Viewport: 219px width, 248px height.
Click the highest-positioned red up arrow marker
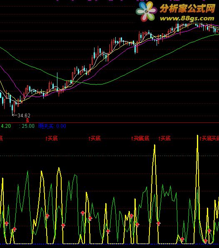point(82,213)
